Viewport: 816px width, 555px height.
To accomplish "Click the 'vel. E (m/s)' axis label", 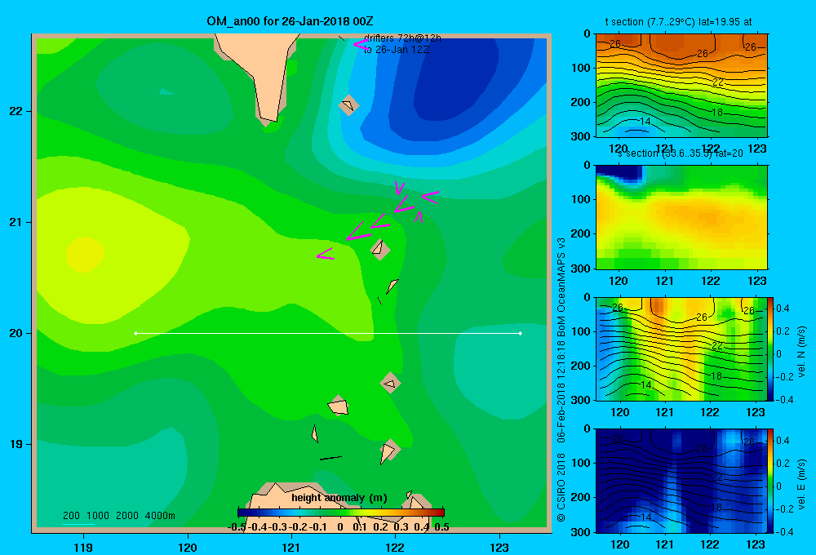I will tap(801, 484).
